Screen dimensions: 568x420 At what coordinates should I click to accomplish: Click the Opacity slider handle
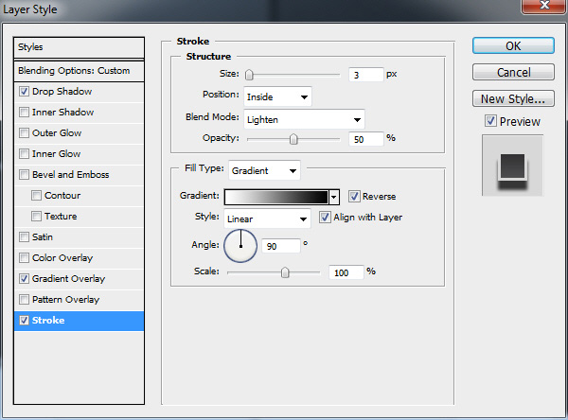293,139
